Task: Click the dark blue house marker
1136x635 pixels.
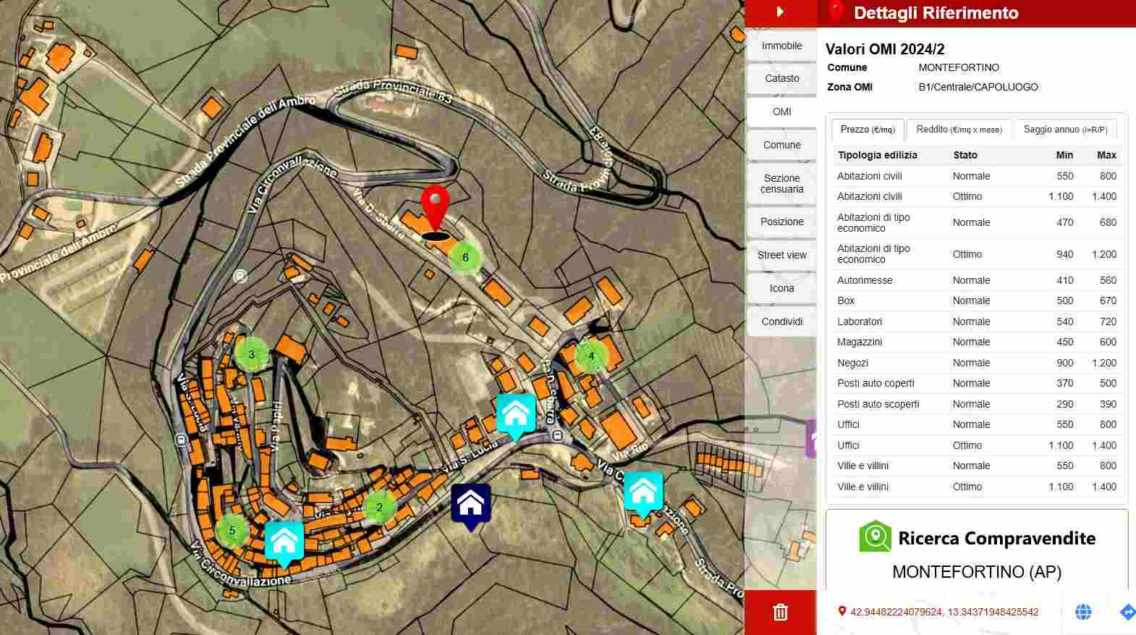Action: [470, 503]
